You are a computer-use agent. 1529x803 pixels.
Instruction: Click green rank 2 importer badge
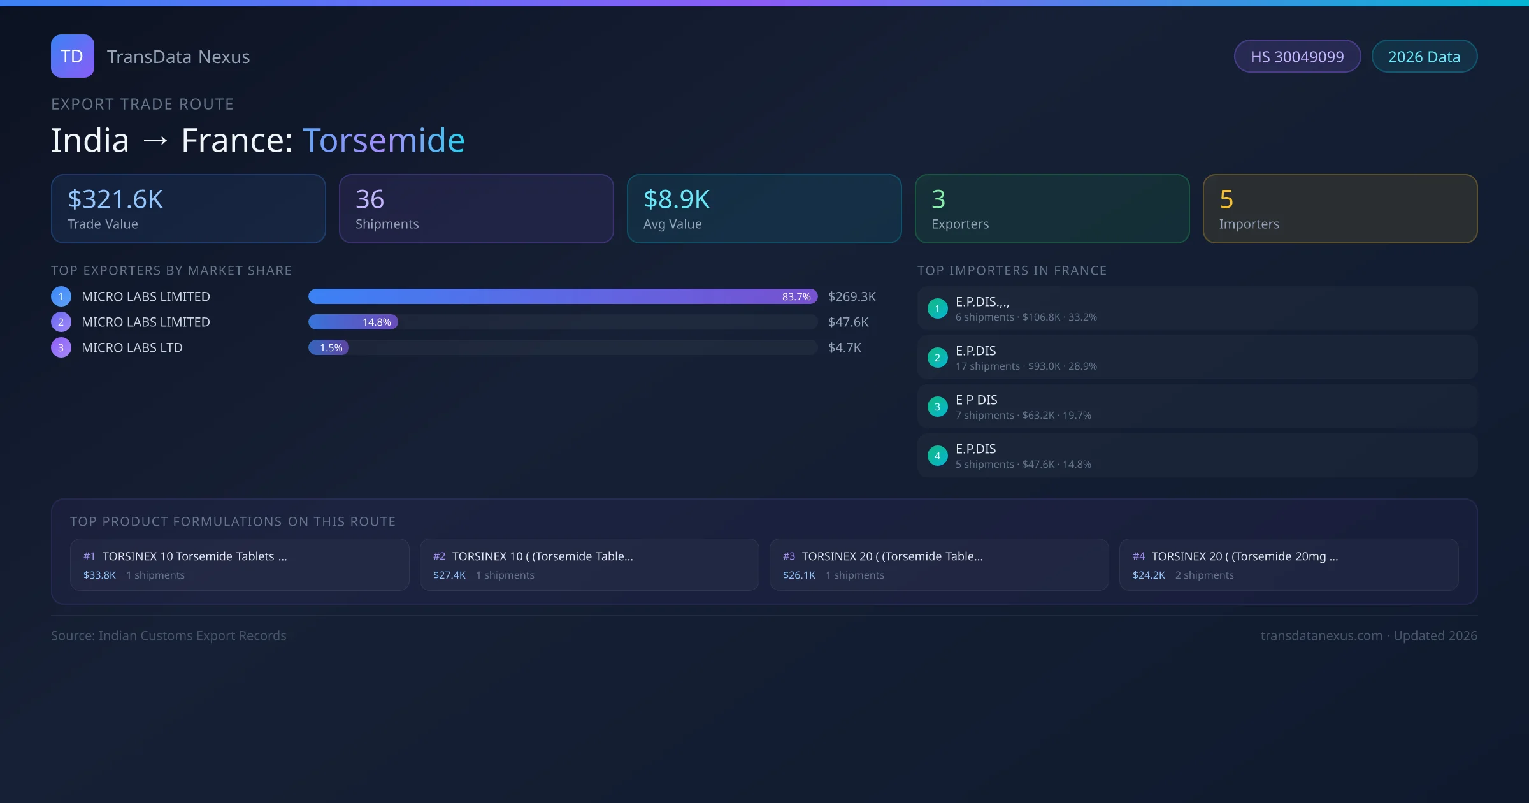tap(937, 358)
